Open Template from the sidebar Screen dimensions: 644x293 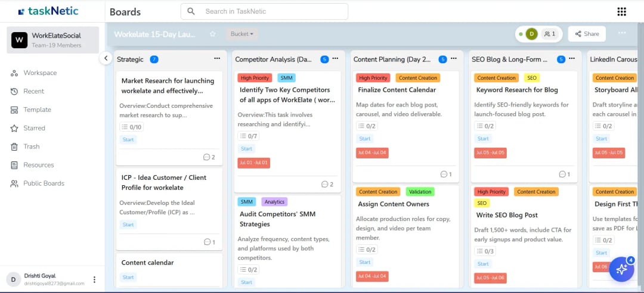(x=37, y=110)
